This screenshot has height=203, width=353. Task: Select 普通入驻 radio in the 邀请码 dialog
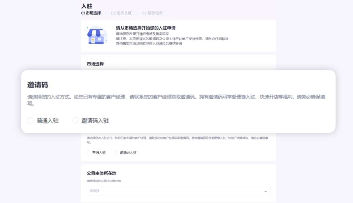(x=30, y=120)
